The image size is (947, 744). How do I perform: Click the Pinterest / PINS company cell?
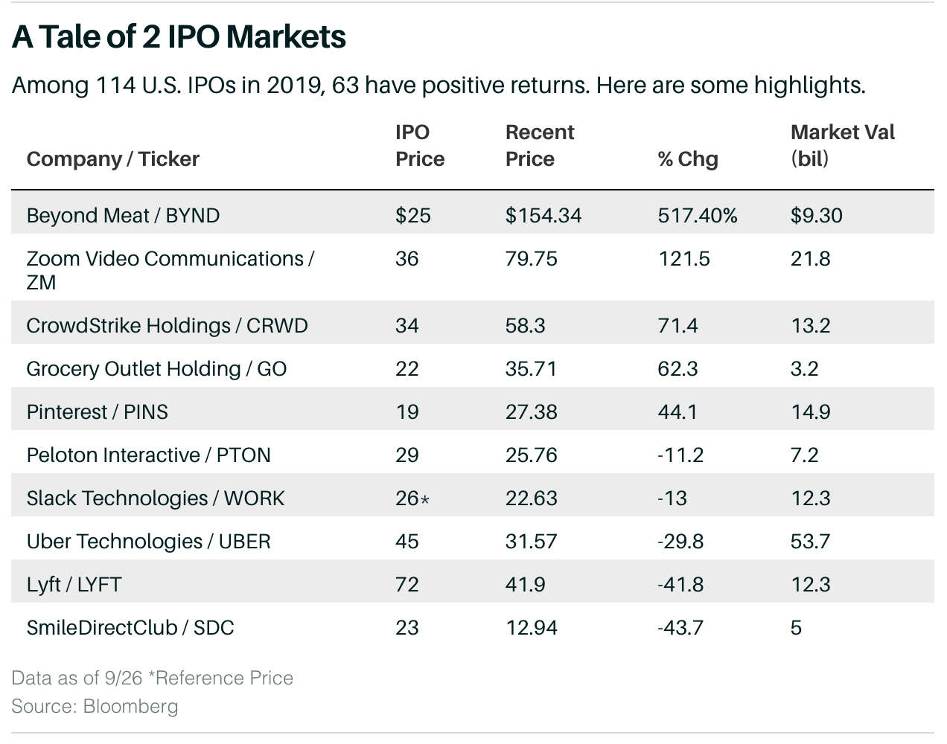pyautogui.click(x=97, y=412)
